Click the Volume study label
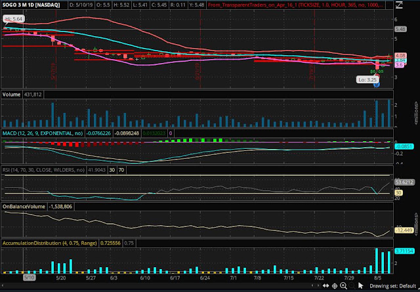The image size is (420, 292). point(12,94)
